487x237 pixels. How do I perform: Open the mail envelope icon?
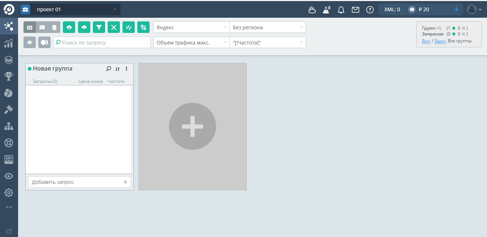point(355,10)
